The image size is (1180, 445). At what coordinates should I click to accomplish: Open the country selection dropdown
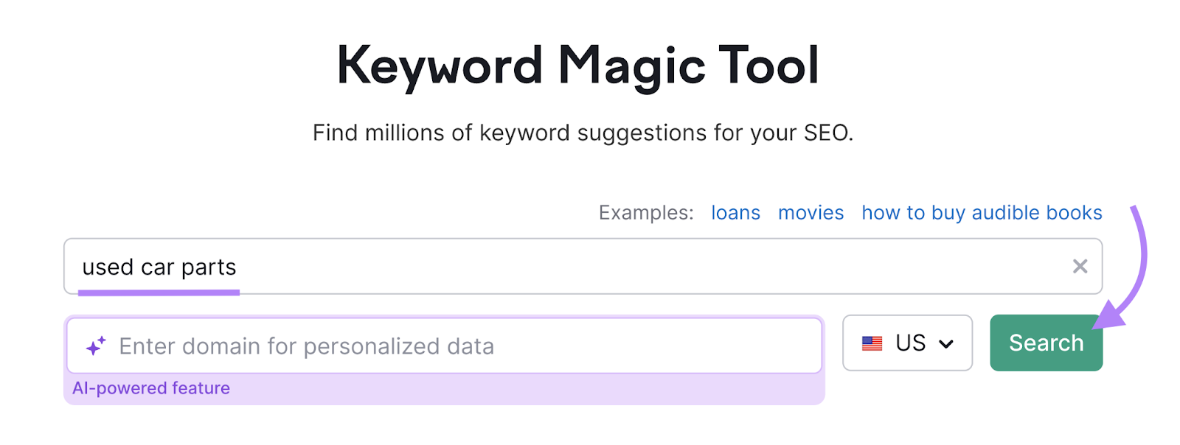907,343
